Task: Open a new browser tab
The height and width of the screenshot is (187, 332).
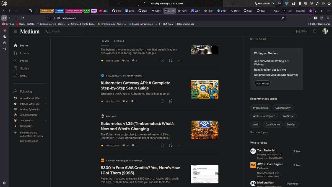Action: 321,11
